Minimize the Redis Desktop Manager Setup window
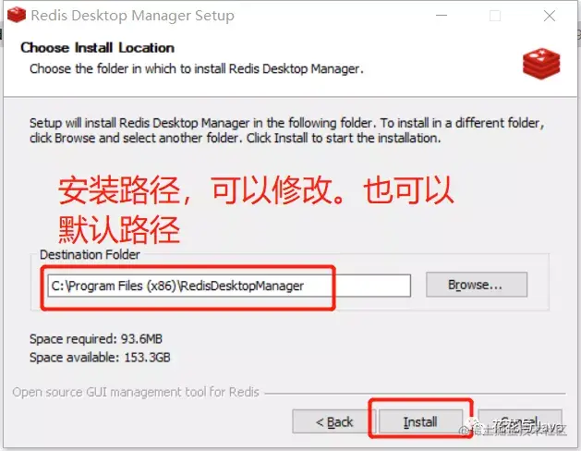 [x=442, y=16]
